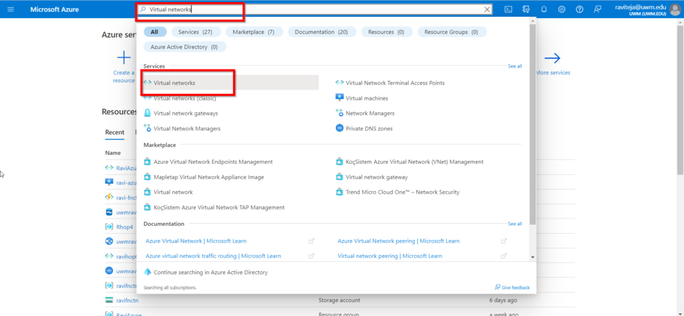The image size is (684, 316).
Task: Clear the search box with X
Action: 487,9
